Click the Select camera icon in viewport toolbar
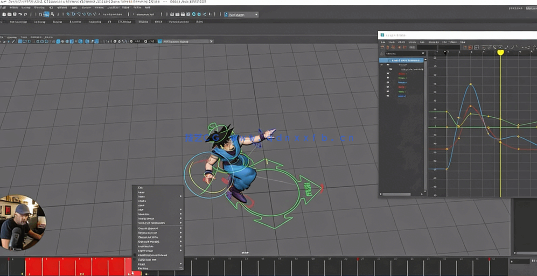 point(4,41)
